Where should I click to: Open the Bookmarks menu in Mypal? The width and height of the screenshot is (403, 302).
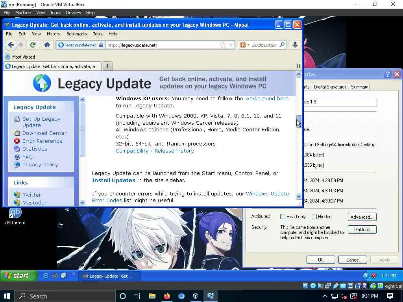[x=77, y=34]
